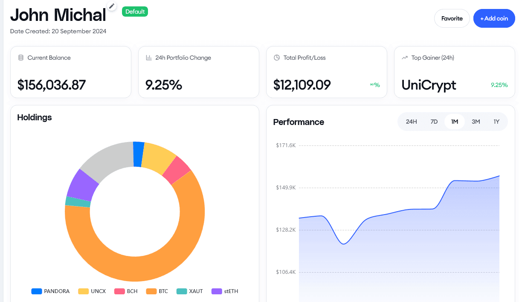This screenshot has width=522, height=302.
Task: Show the 1Y performance range
Action: coord(496,122)
